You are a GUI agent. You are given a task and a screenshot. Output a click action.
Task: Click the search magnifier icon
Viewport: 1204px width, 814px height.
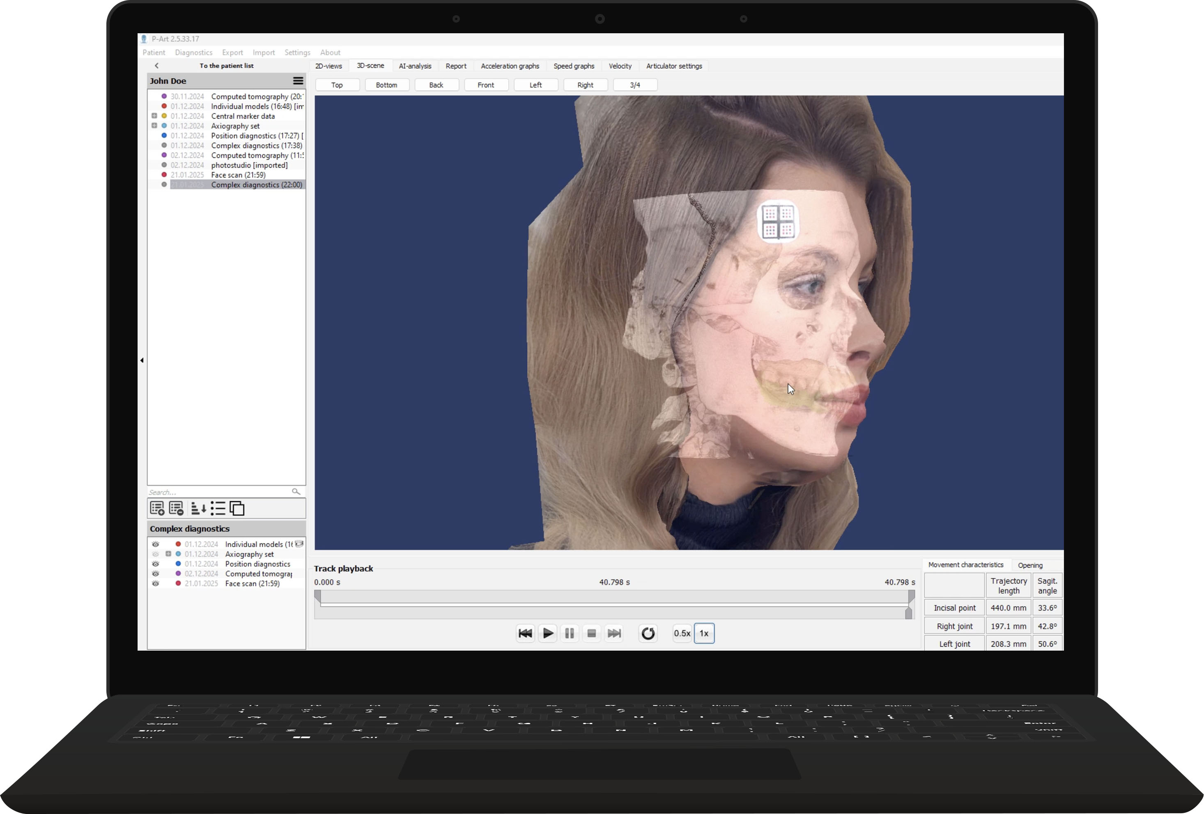296,491
